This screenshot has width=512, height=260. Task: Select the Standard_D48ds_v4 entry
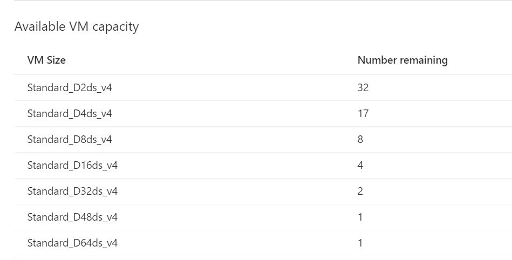coord(72,217)
